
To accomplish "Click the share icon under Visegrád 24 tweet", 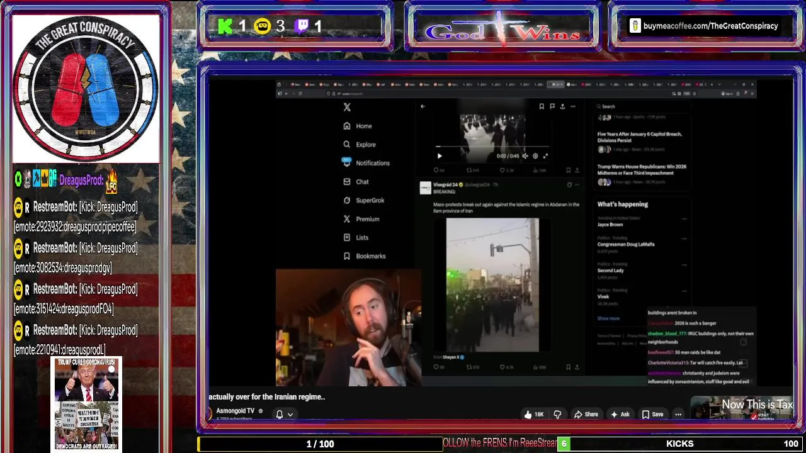I will click(577, 367).
